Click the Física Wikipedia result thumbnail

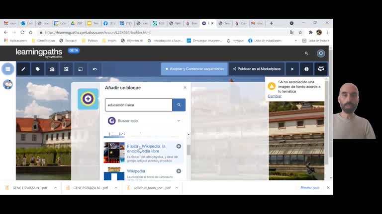coord(114,153)
